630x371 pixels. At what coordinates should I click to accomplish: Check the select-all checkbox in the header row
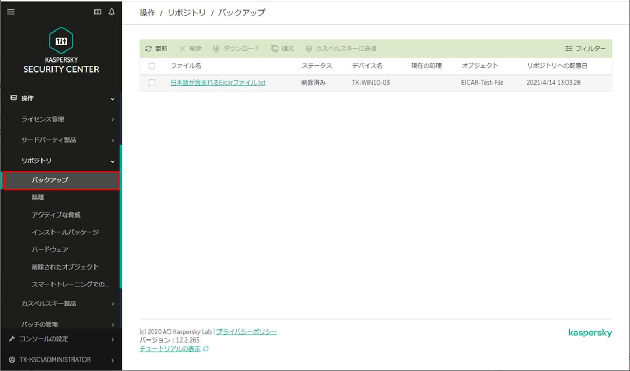151,66
